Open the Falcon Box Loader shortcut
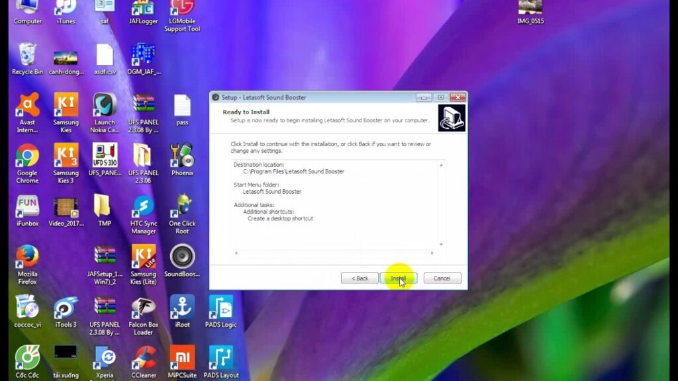This screenshot has height=381, width=678. pyautogui.click(x=143, y=316)
